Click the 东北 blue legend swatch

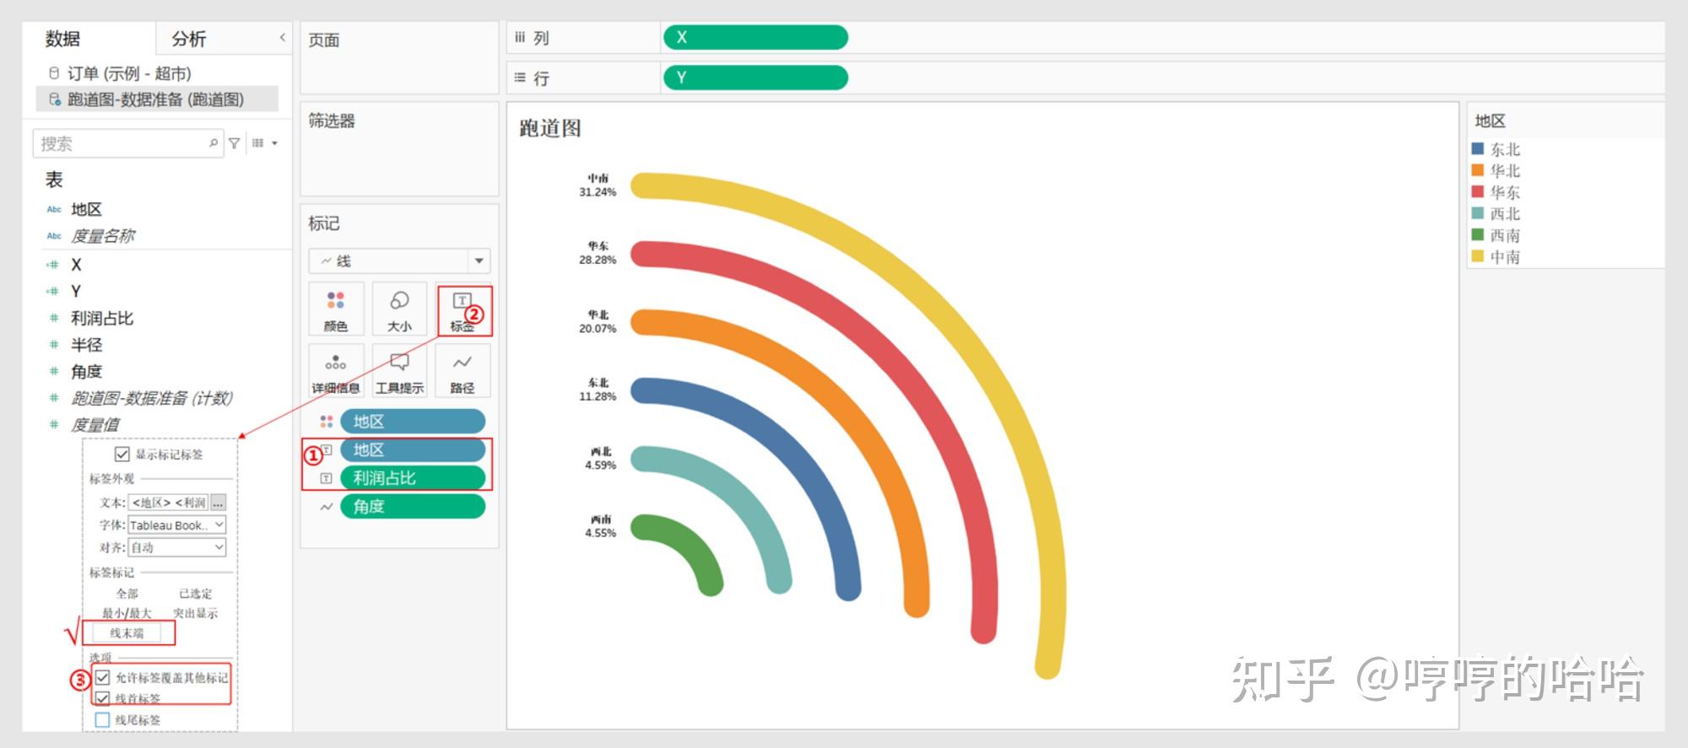click(1478, 148)
